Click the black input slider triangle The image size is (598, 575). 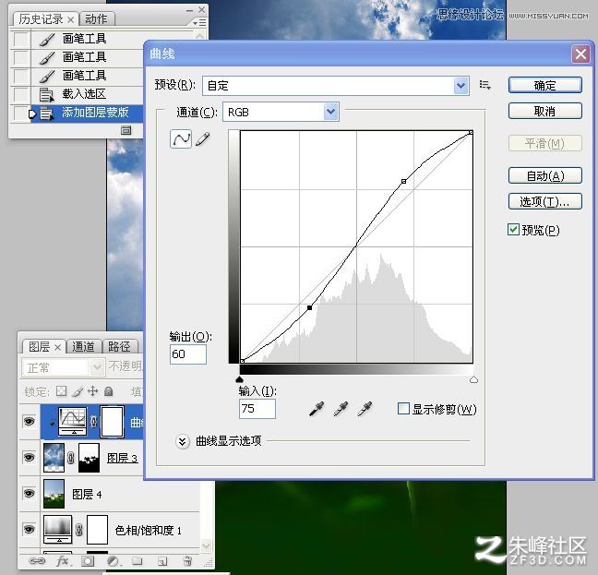click(239, 379)
